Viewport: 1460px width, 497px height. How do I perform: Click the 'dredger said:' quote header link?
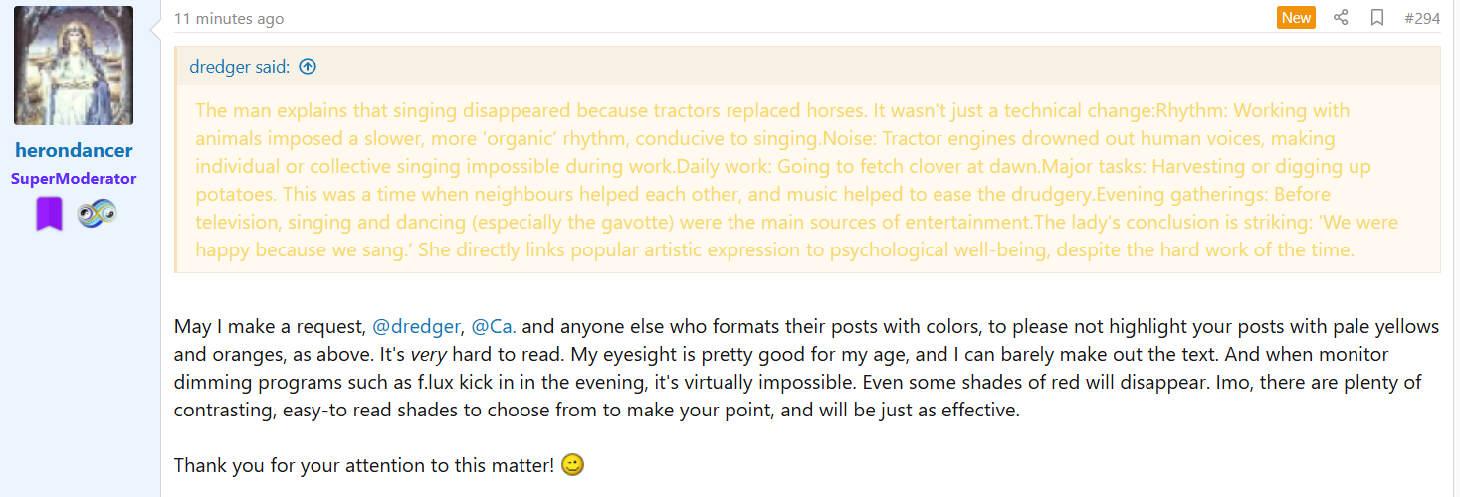pyautogui.click(x=240, y=67)
